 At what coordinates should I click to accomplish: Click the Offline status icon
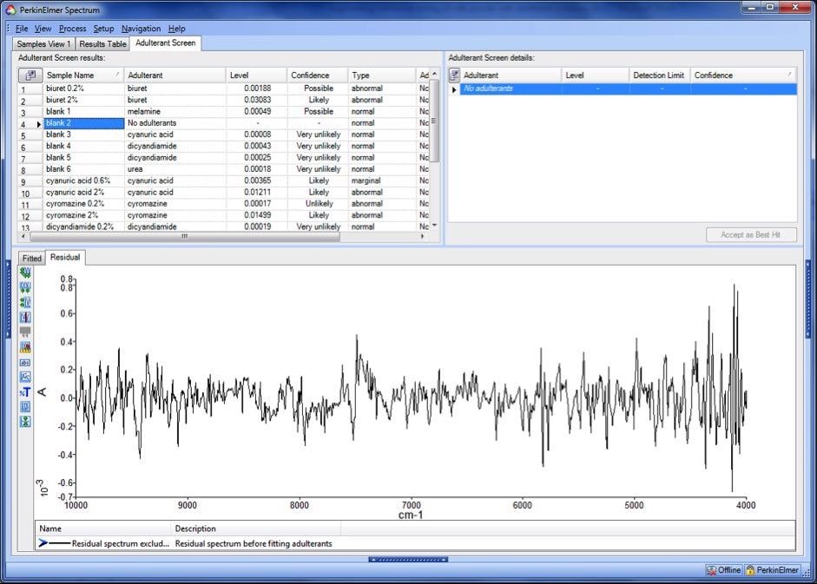(x=711, y=570)
